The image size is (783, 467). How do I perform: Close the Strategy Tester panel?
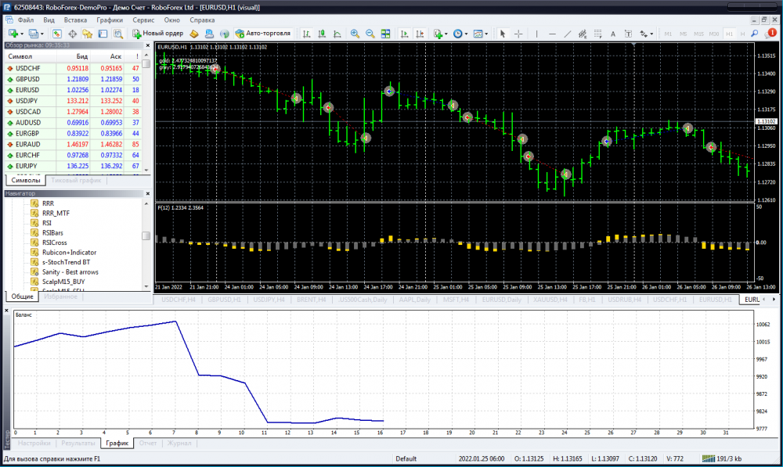tap(7, 311)
